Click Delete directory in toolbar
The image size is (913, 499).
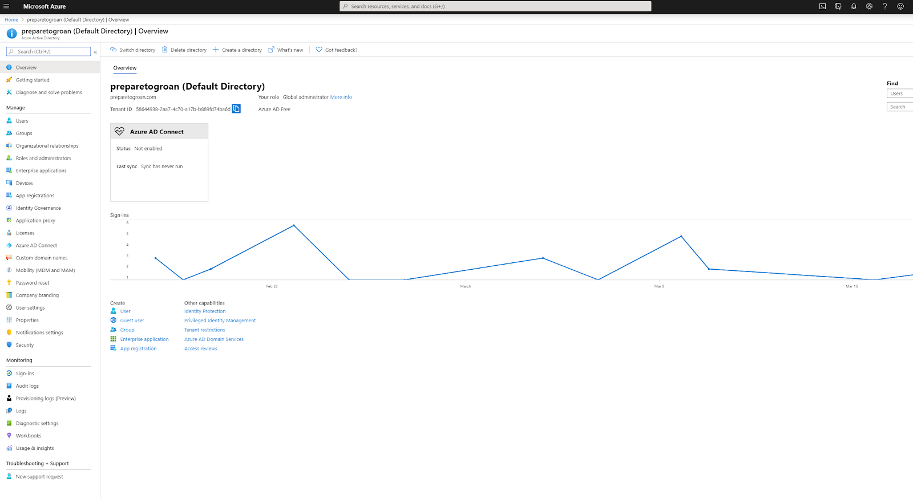[x=184, y=50]
